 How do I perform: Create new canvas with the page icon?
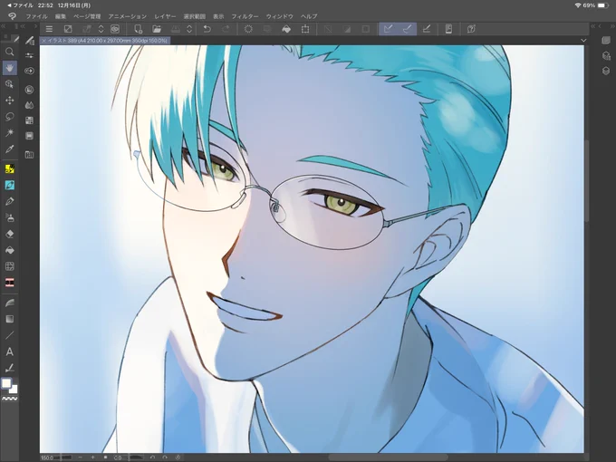pyautogui.click(x=138, y=29)
